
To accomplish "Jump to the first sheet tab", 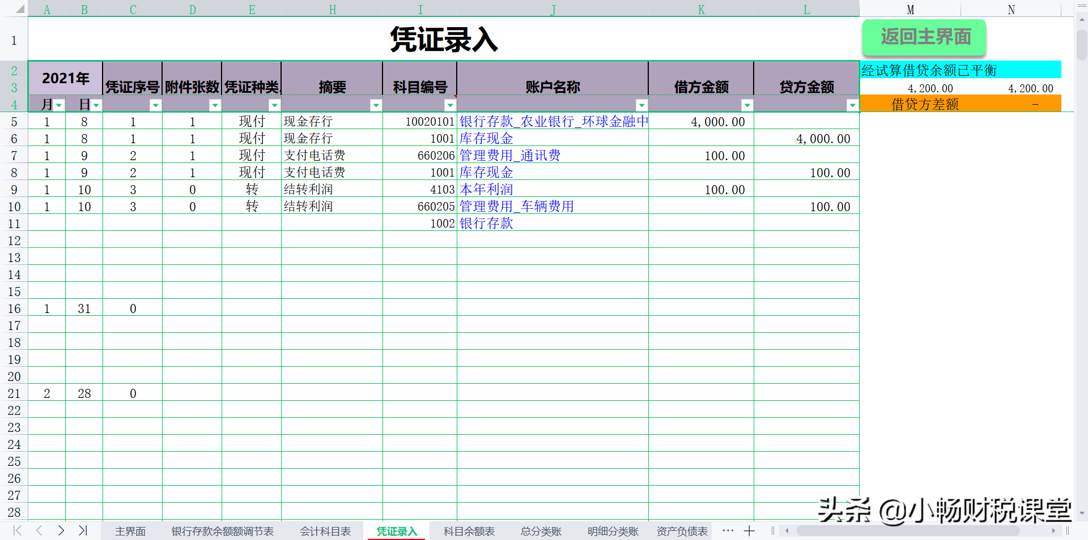I will click(x=16, y=531).
